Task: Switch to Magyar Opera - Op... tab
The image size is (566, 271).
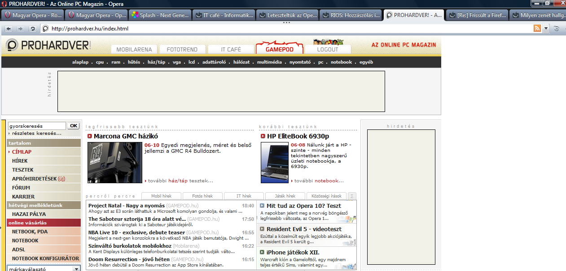Action: [x=96, y=15]
